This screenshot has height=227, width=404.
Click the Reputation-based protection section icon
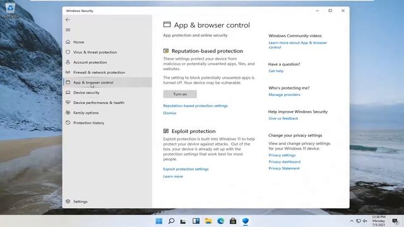[166, 51]
